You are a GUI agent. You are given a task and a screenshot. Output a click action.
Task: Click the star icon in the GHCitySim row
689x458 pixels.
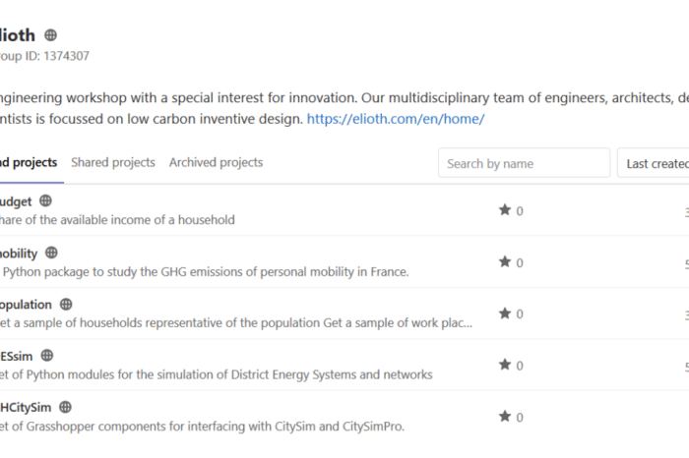[x=505, y=417]
